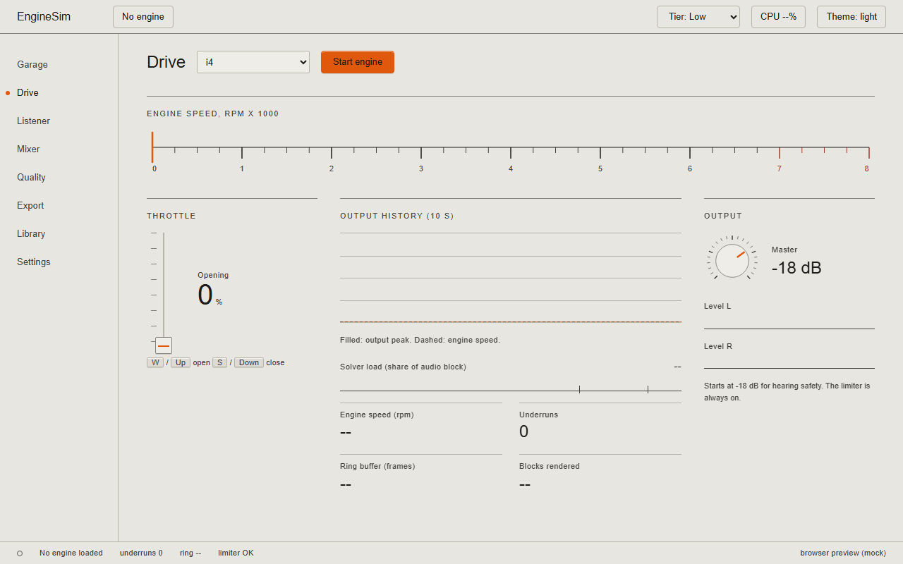The image size is (903, 564).
Task: Open the Export section
Action: tap(30, 205)
